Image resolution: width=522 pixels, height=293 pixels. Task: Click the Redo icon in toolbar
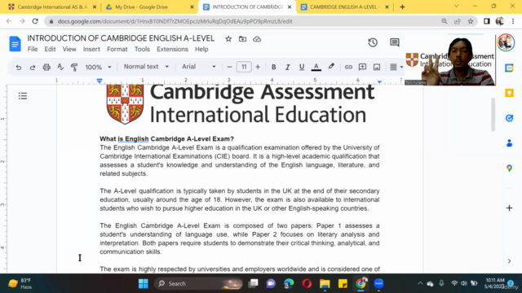pyautogui.click(x=33, y=67)
